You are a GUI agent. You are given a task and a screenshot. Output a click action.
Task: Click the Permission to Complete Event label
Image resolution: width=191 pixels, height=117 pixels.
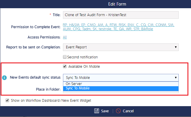click(x=36, y=27)
